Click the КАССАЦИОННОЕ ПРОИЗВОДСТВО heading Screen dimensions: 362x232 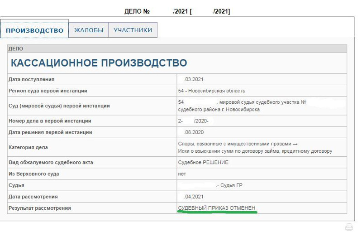99,63
